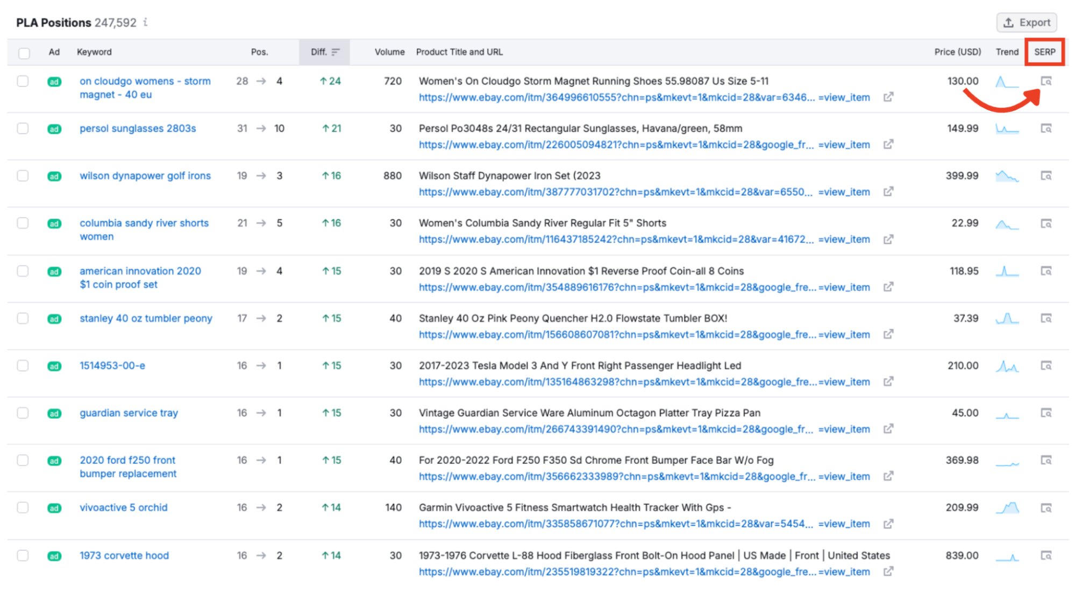Viewport: 1075px width, 593px height.
Task: Open SERP preview for 1973 corvette hood row
Action: (x=1046, y=555)
